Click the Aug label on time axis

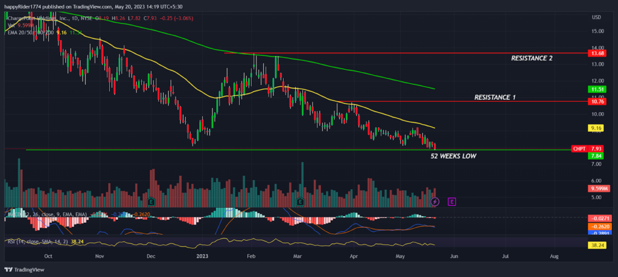tap(554, 256)
